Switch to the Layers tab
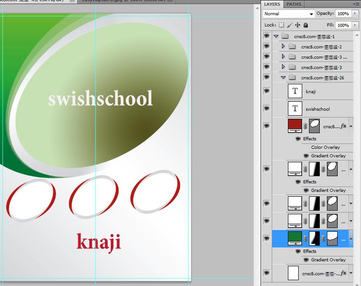 click(x=272, y=4)
